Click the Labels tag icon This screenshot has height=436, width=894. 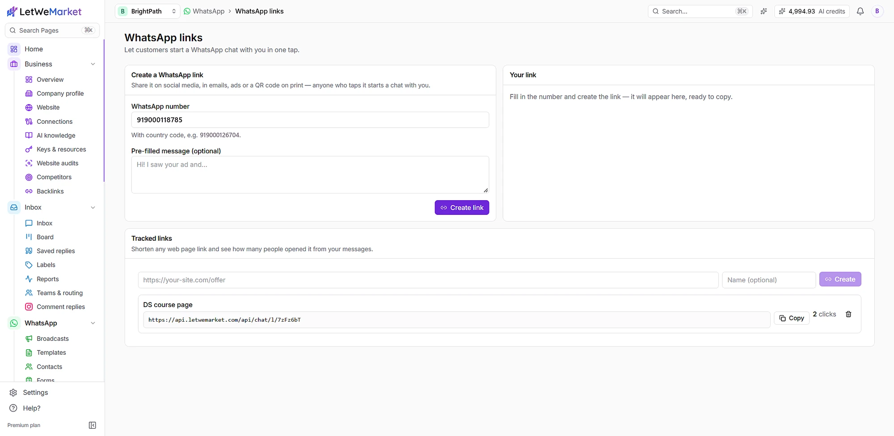coord(29,265)
